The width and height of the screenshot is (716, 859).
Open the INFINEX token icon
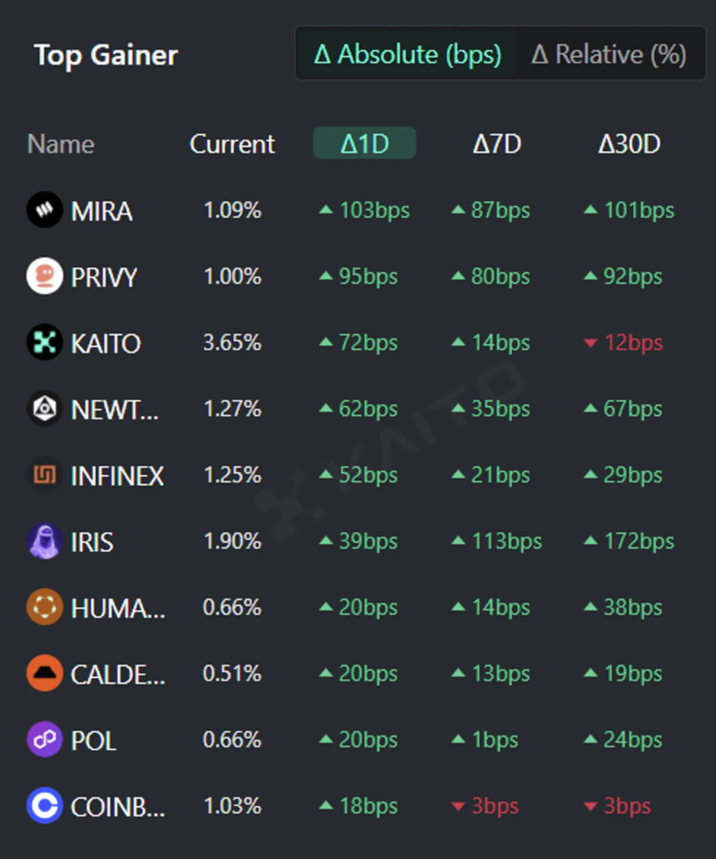pyautogui.click(x=44, y=476)
